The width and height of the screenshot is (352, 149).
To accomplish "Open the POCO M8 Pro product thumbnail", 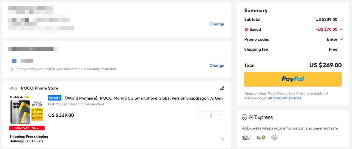I will point(27,112).
